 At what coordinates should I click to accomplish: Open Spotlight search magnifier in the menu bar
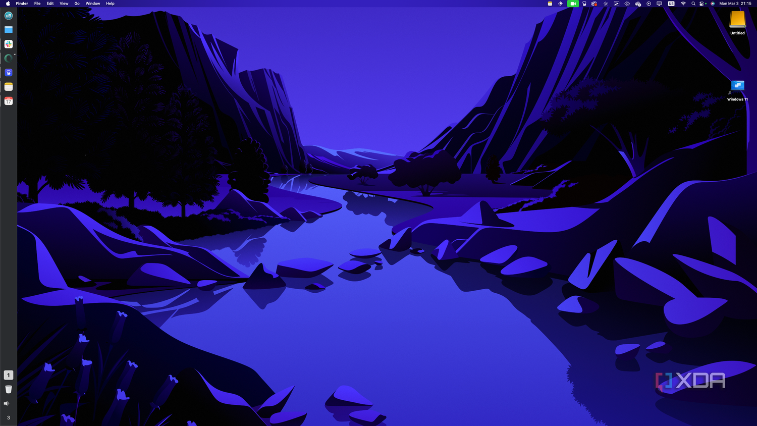click(x=693, y=4)
